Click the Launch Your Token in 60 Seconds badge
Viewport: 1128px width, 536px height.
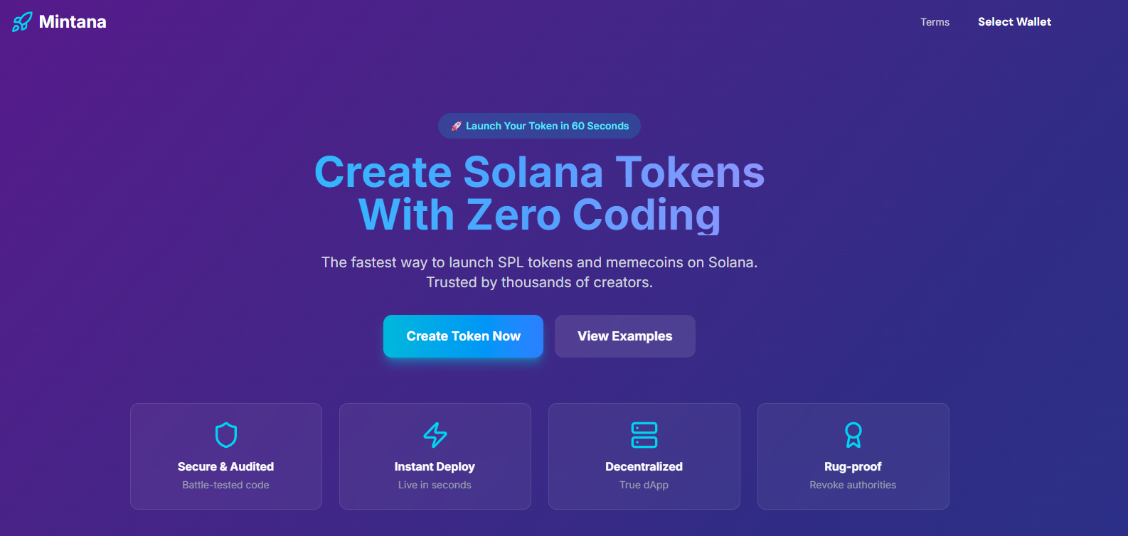point(539,126)
